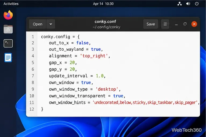
Task: Maximize the text editor window
Action: [x=185, y=24]
